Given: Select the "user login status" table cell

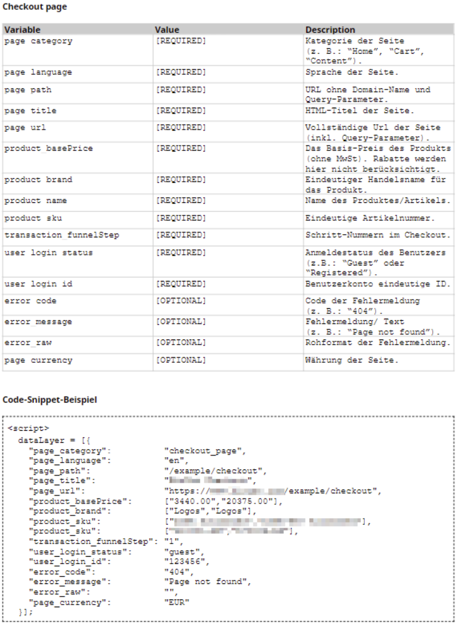Looking at the screenshot, I should (49, 253).
